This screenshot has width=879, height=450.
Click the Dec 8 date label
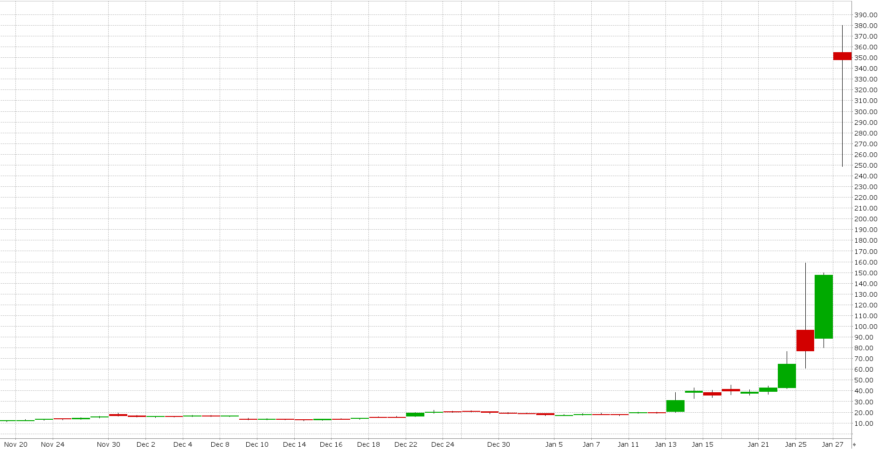tap(220, 444)
